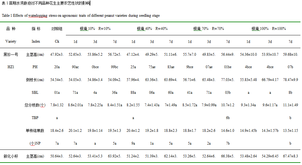Click the 总分枝数(个) index cell

35,105
